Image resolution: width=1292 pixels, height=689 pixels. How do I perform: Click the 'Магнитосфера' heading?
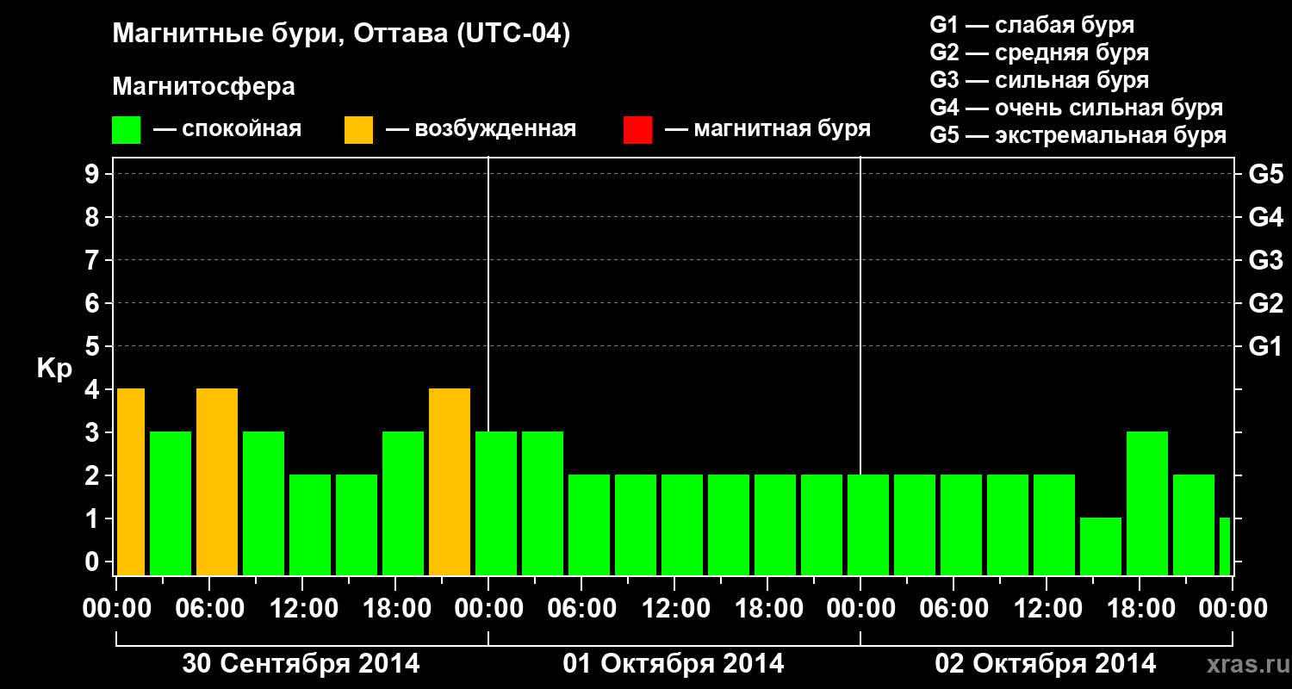[x=203, y=87]
